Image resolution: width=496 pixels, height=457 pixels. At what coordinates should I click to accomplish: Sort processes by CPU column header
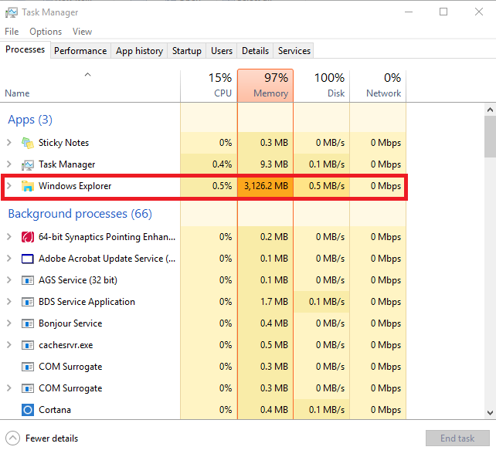click(x=209, y=85)
